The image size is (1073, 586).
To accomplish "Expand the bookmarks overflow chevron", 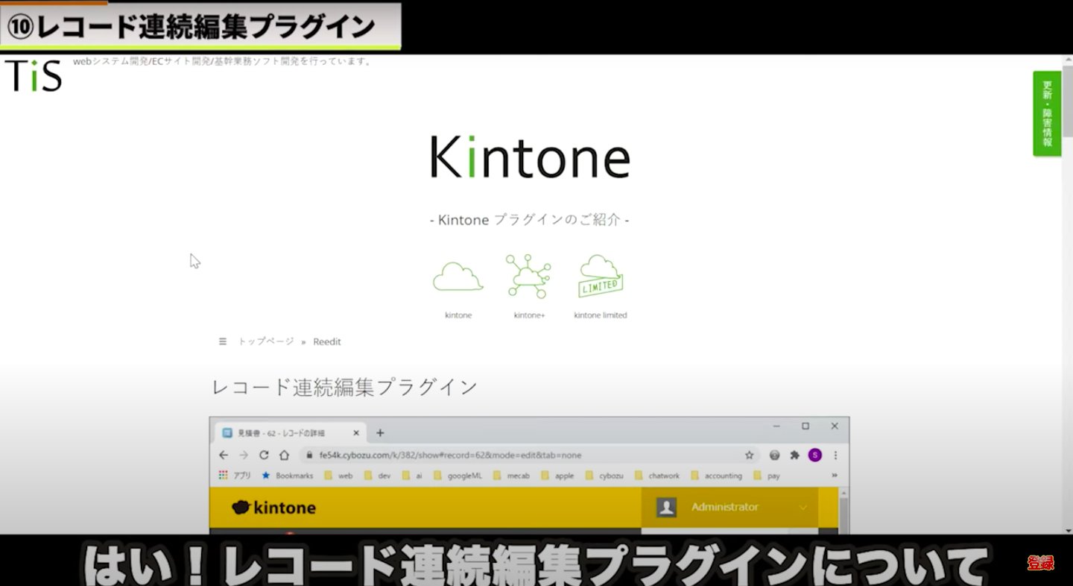I will click(835, 476).
